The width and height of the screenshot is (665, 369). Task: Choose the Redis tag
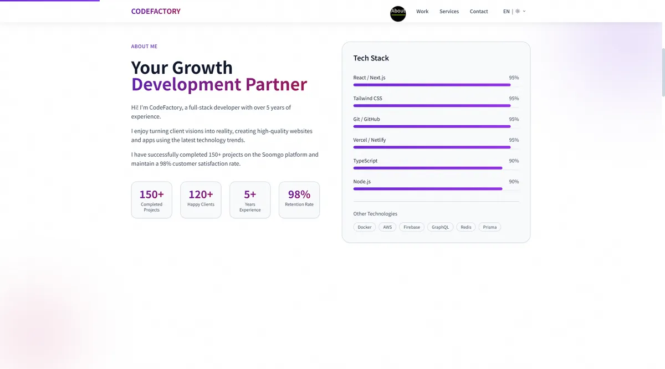tap(466, 227)
